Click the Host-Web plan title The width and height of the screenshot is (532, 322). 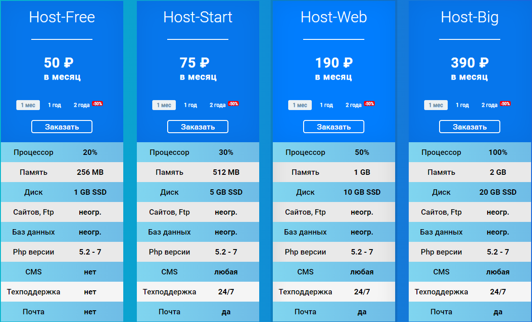click(x=334, y=17)
